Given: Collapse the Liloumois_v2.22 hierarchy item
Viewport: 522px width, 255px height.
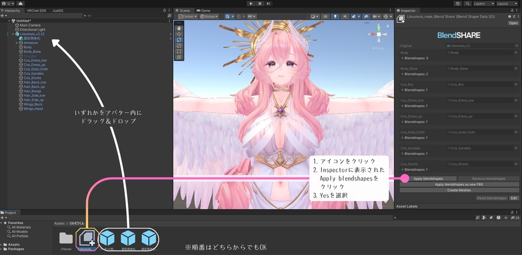Looking at the screenshot, I should tap(13, 34).
